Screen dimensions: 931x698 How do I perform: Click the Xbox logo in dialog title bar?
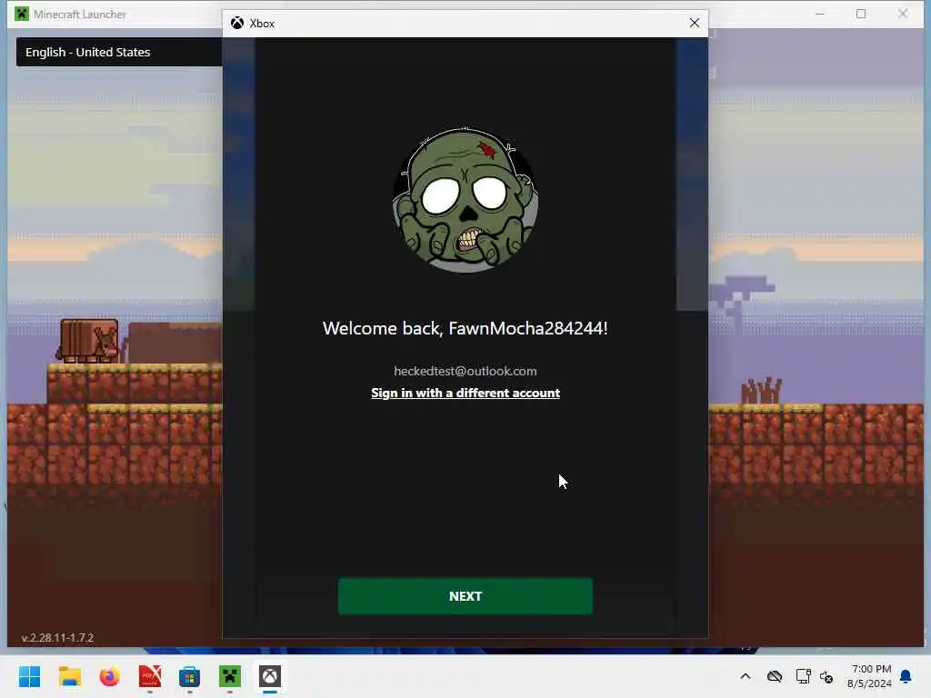tap(237, 23)
